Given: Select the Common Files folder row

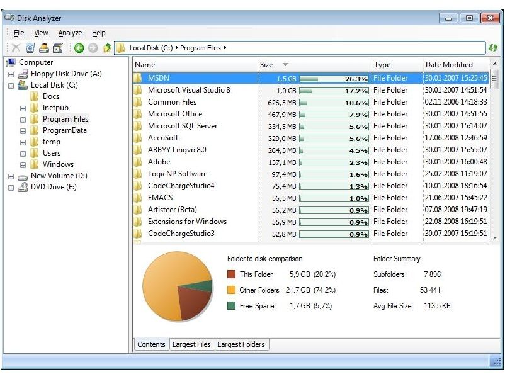Looking at the screenshot, I should tap(311, 102).
